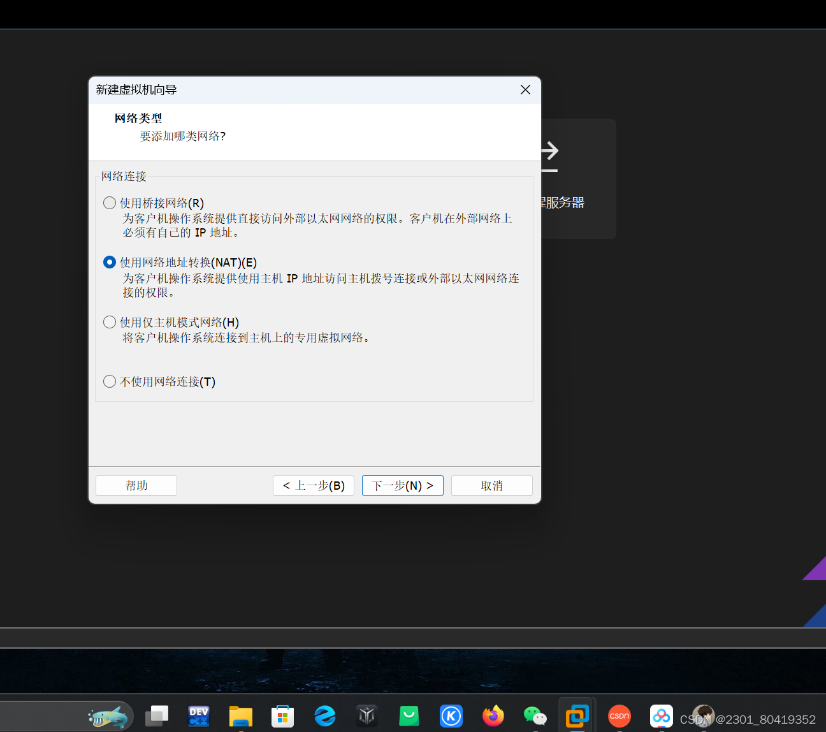The image size is (826, 732).
Task: Open the dark cube app in taskbar
Action: tap(367, 716)
